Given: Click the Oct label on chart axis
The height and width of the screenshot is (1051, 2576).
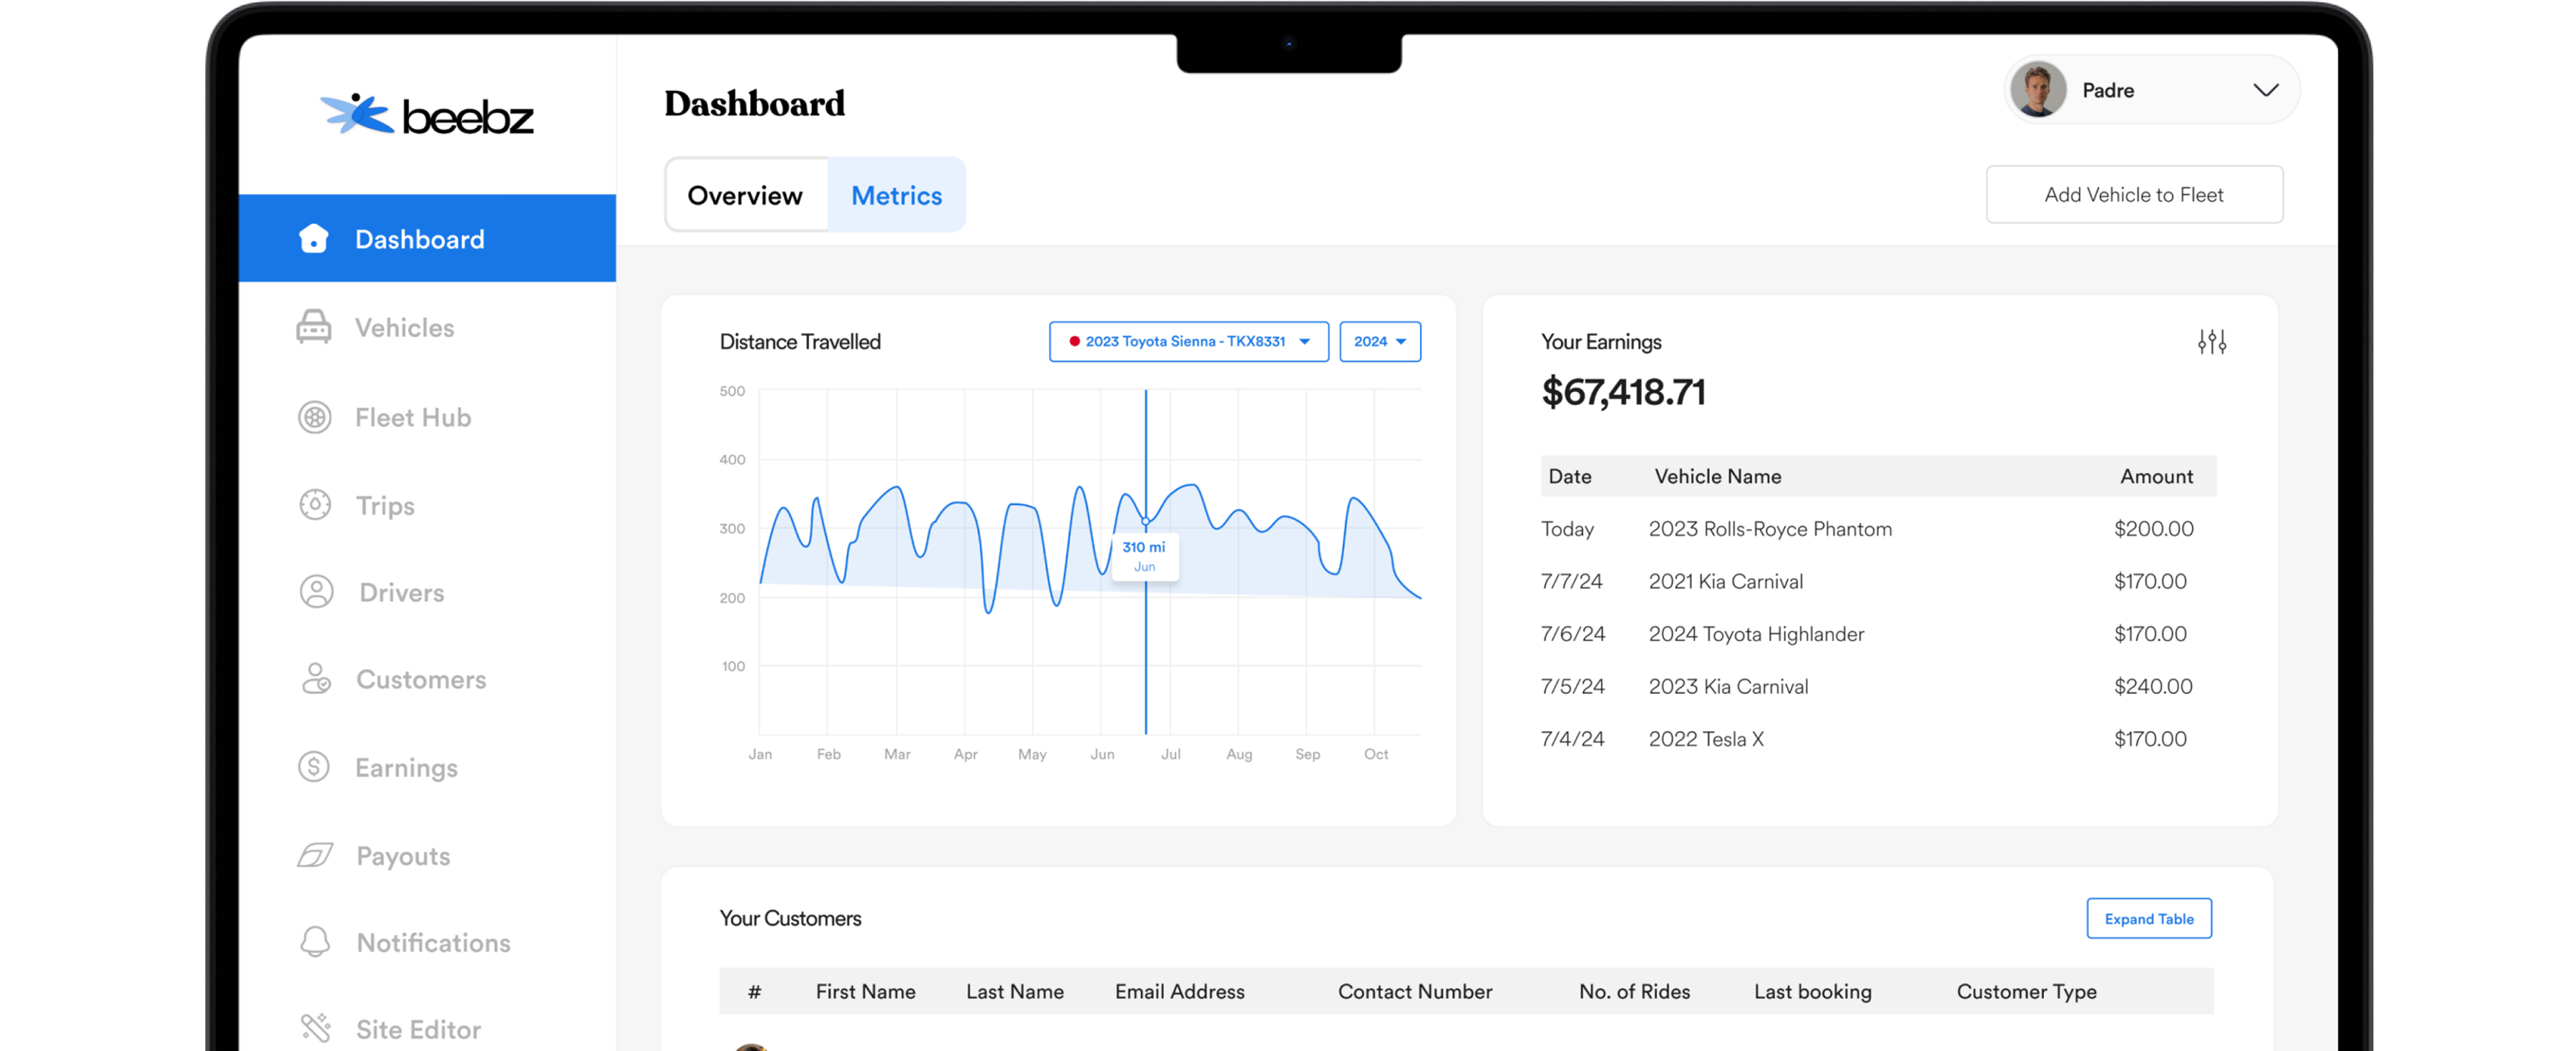Looking at the screenshot, I should [x=1376, y=754].
